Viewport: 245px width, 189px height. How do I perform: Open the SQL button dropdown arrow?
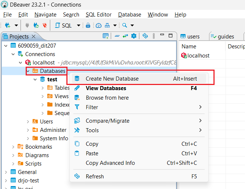pyautogui.click(x=78, y=25)
